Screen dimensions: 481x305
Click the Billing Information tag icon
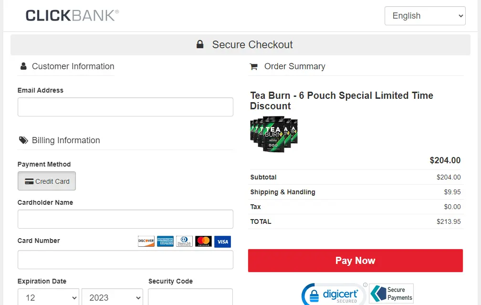[23, 140]
